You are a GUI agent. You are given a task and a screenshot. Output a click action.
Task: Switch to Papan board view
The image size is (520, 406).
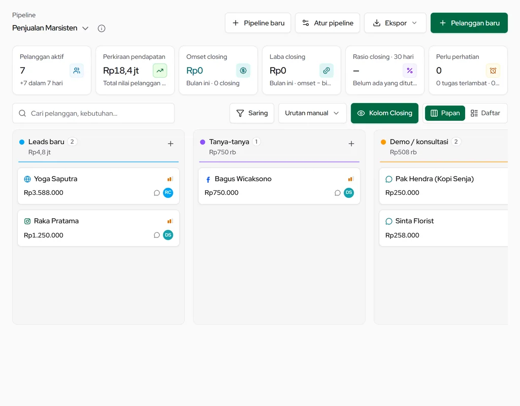[445, 113]
